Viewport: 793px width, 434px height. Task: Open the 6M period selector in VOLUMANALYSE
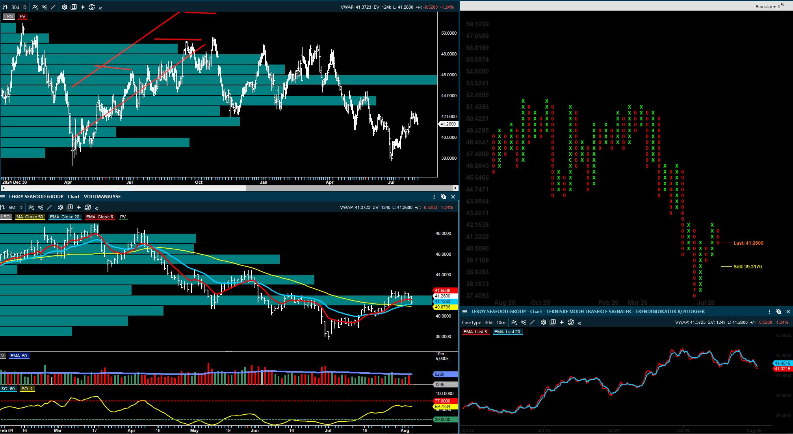tap(12, 207)
